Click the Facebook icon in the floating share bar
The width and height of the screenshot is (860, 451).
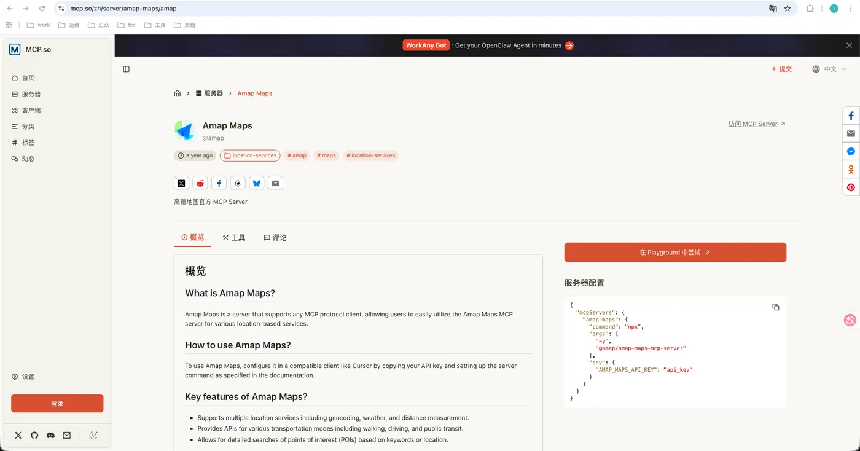tap(851, 116)
